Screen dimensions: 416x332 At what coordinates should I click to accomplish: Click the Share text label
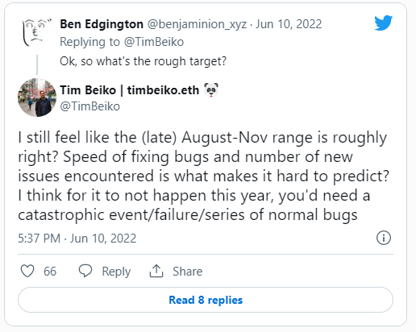click(188, 272)
